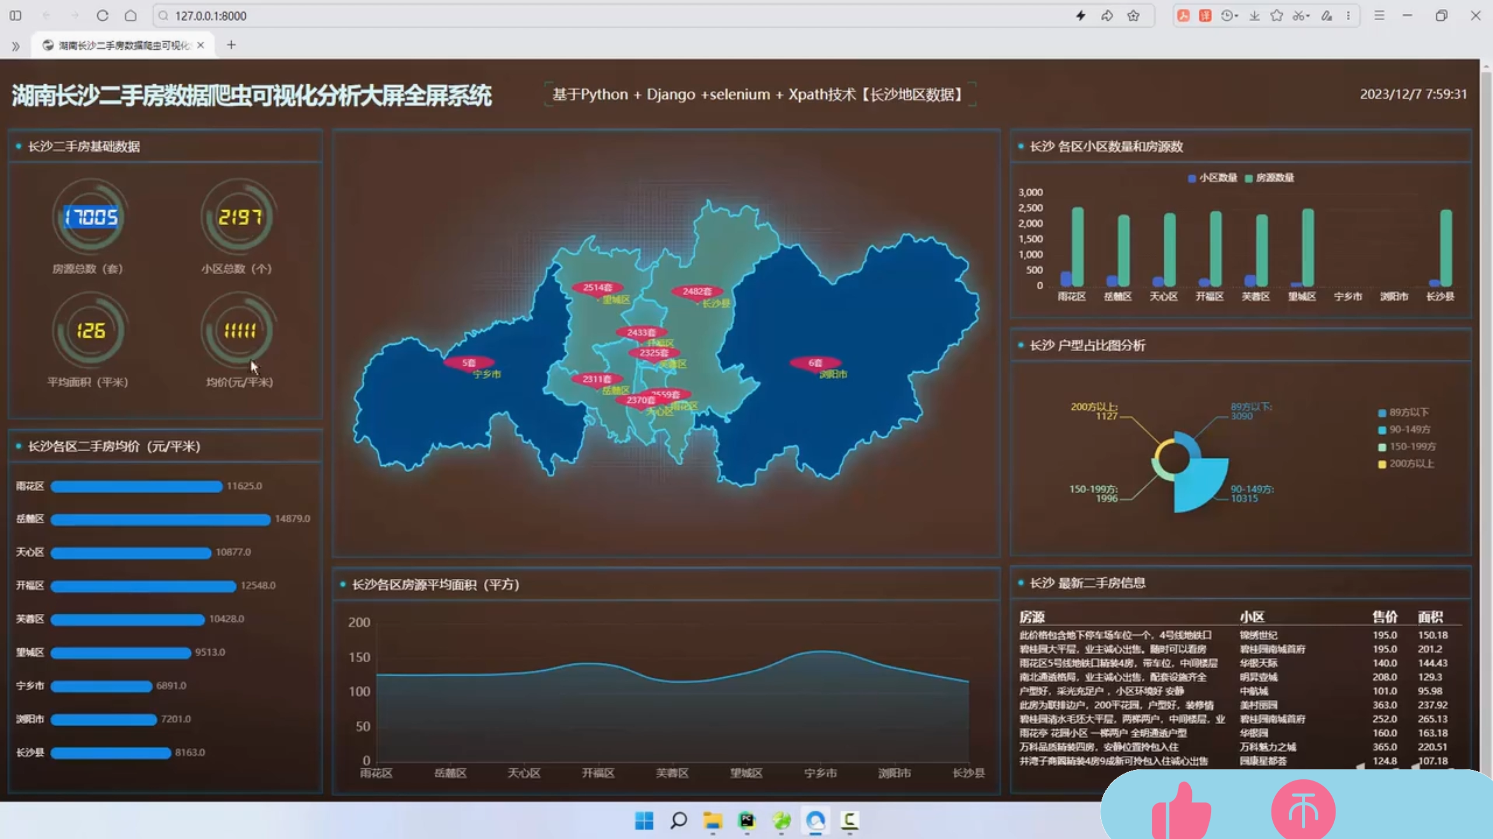Screen dimensions: 1493x839
Task: Add page to favorites star-plus icon
Action: 1133,16
